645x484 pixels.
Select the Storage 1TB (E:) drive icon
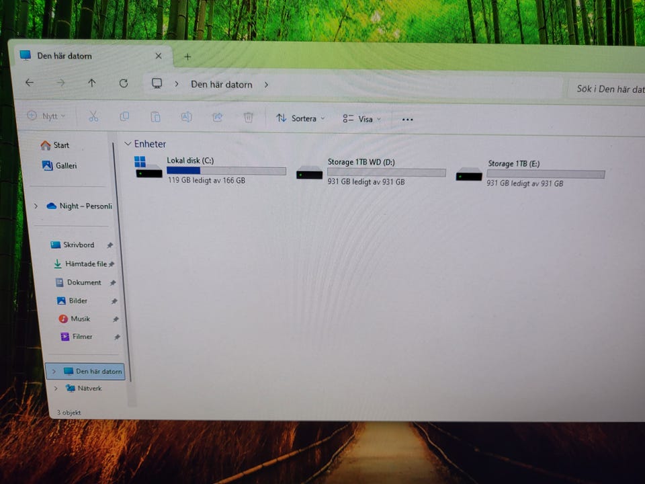tap(469, 174)
